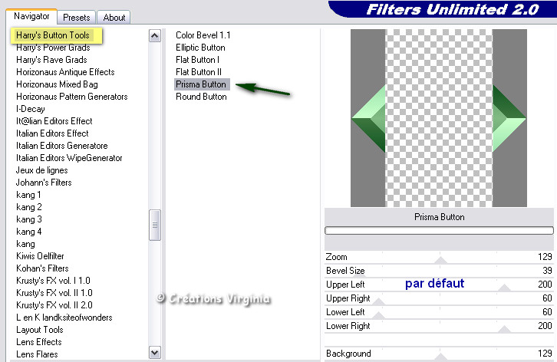
Task: Choose the Flat Button II filter
Action: coord(199,72)
